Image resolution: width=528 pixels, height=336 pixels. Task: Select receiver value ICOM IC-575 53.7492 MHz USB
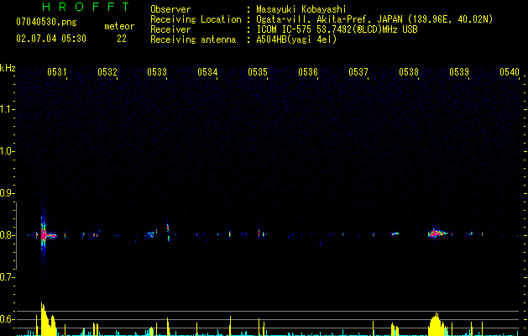(337, 29)
